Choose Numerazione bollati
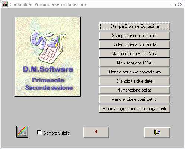 [x=134, y=90]
